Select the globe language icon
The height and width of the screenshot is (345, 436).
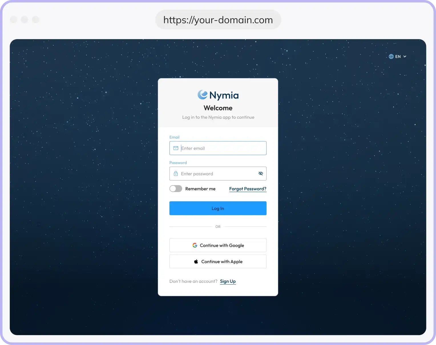[391, 56]
